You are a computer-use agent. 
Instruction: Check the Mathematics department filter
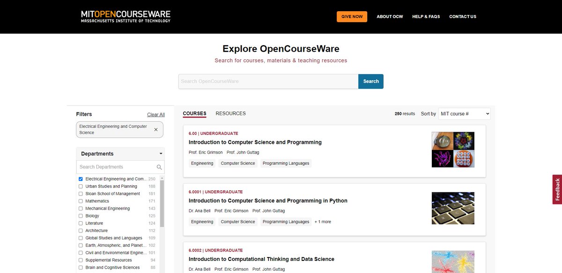80,201
